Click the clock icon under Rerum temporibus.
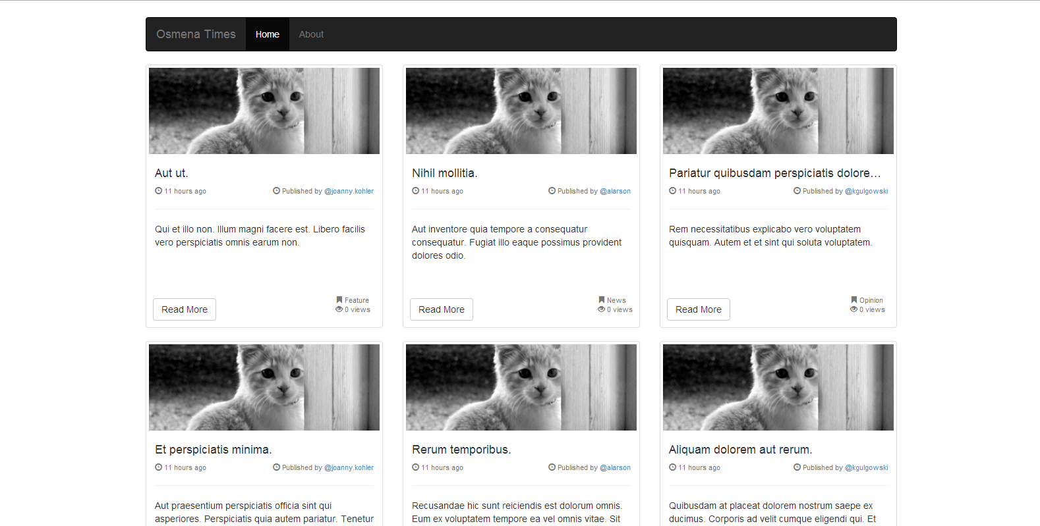The height and width of the screenshot is (526, 1040). coord(416,467)
